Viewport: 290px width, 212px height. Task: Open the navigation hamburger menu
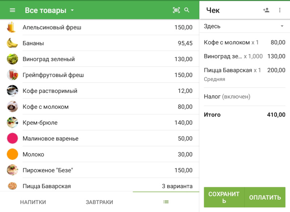point(12,10)
